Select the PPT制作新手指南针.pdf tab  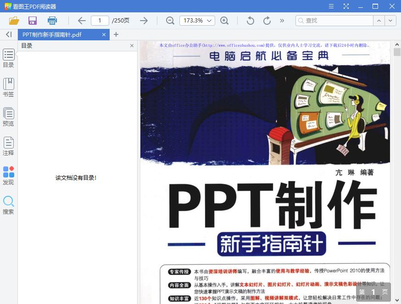[64, 34]
